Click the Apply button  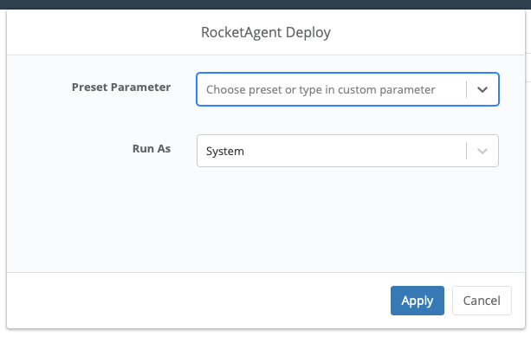(418, 301)
